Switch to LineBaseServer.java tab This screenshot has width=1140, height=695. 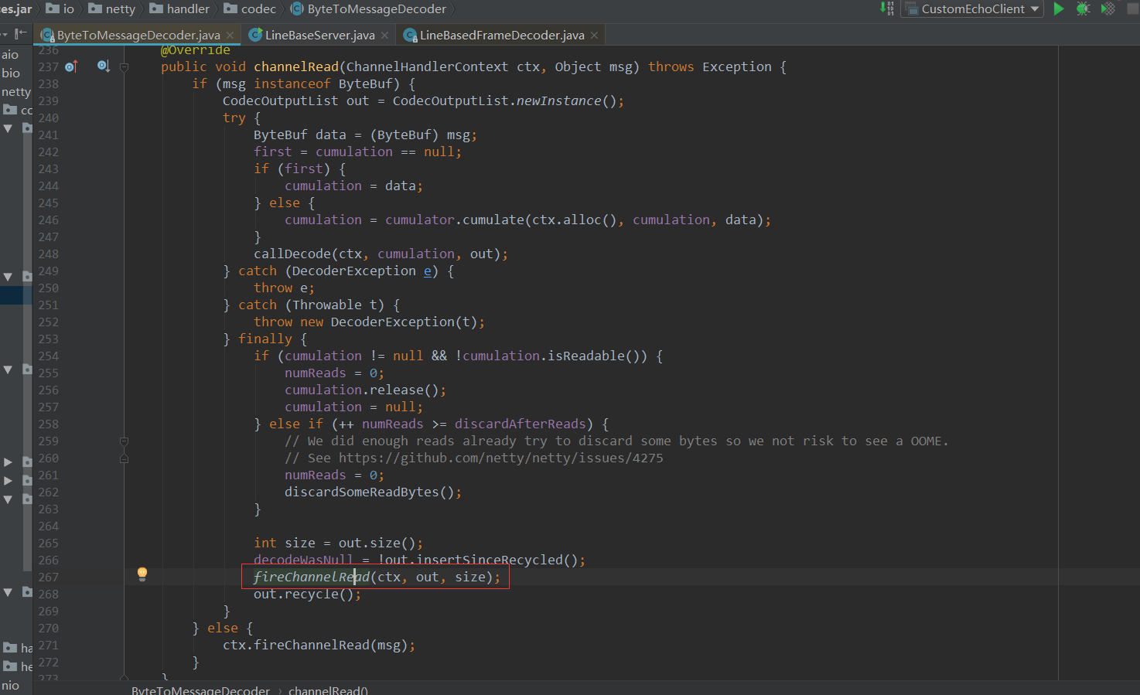[319, 35]
